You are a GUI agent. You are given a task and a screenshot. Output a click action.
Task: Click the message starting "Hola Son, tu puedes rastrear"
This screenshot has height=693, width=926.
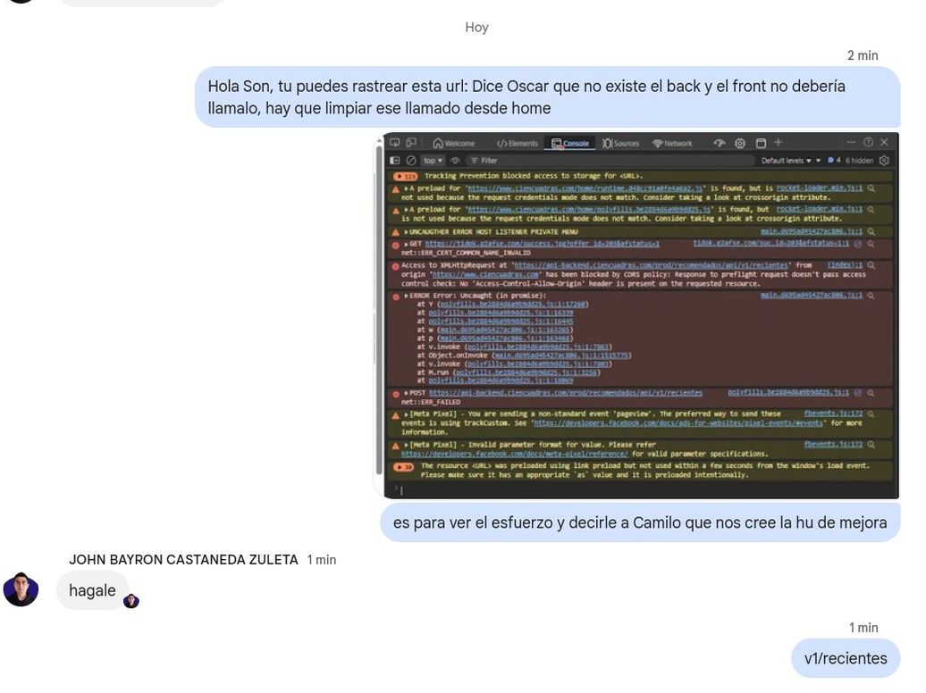[547, 96]
